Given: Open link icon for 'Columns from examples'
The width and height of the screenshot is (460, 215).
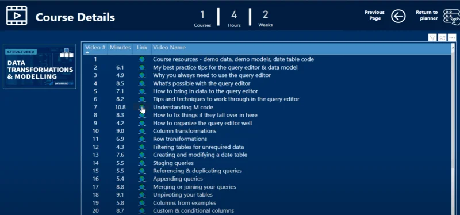Looking at the screenshot, I should tap(142, 203).
